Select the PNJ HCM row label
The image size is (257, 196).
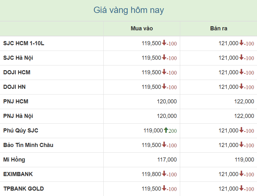(16, 101)
